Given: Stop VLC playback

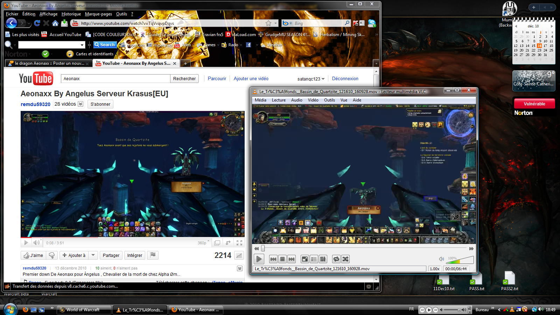Looking at the screenshot, I should tap(282, 259).
